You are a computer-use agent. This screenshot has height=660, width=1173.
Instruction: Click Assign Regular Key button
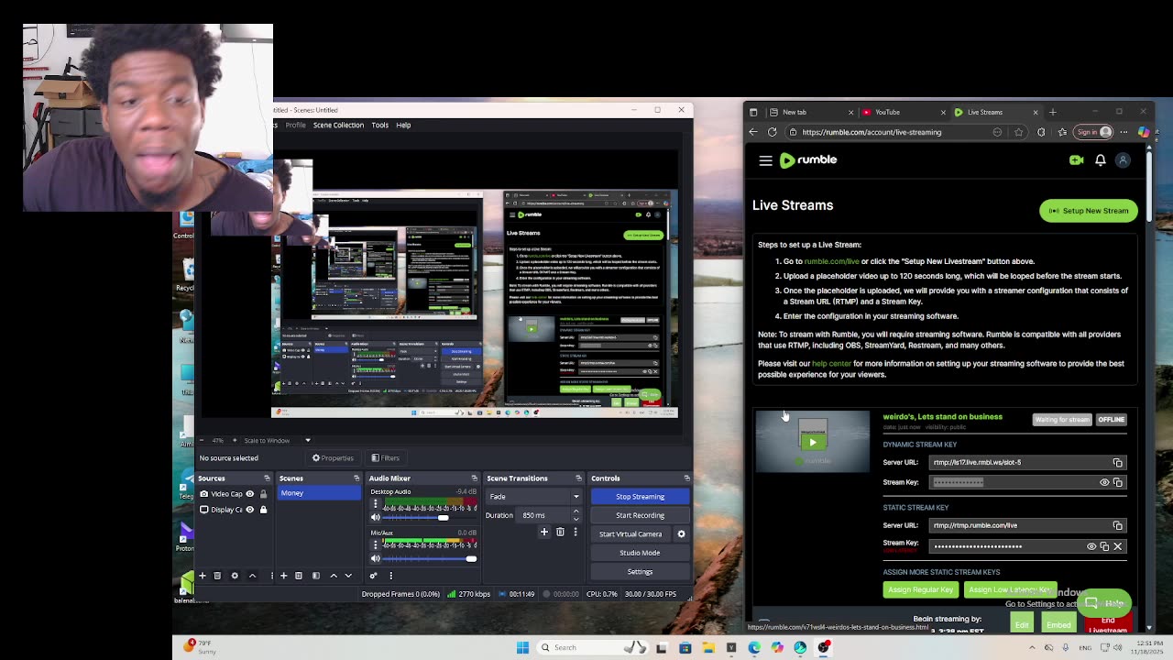(x=921, y=589)
